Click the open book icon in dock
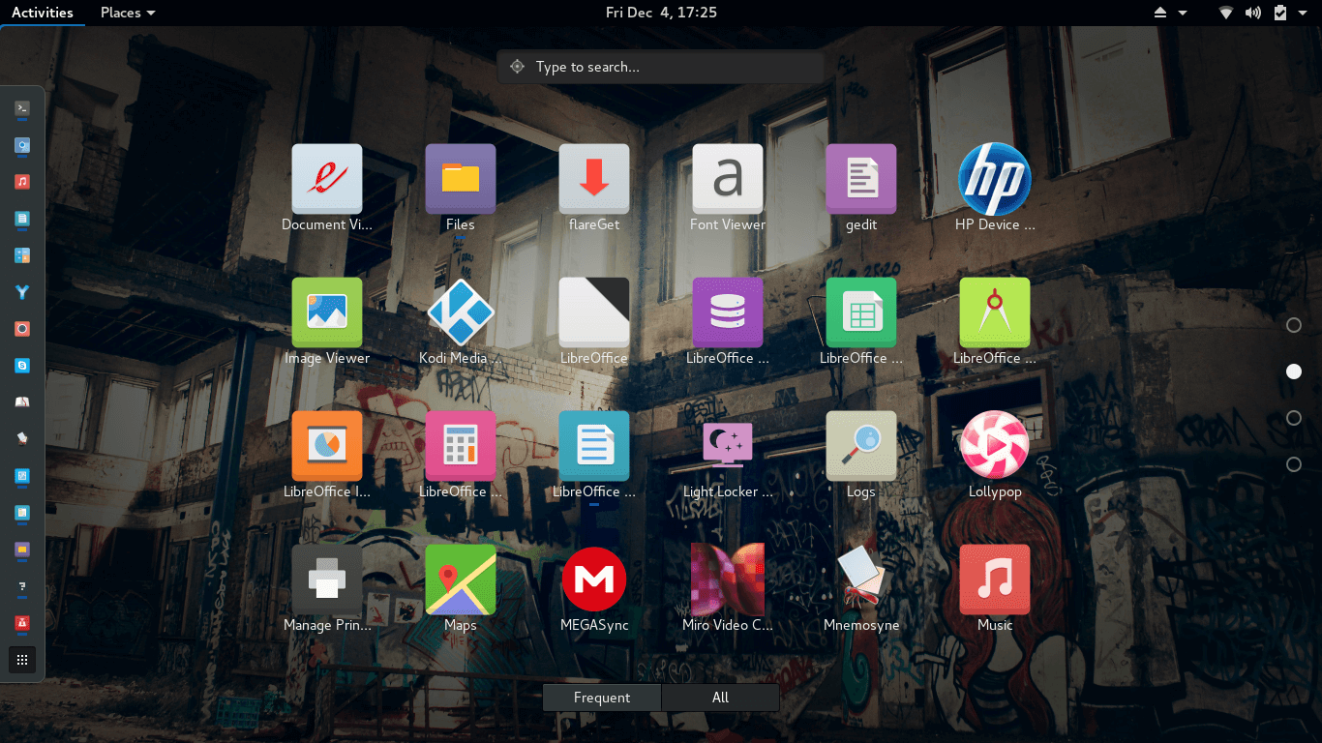Viewport: 1322px width, 743px height. 22,402
